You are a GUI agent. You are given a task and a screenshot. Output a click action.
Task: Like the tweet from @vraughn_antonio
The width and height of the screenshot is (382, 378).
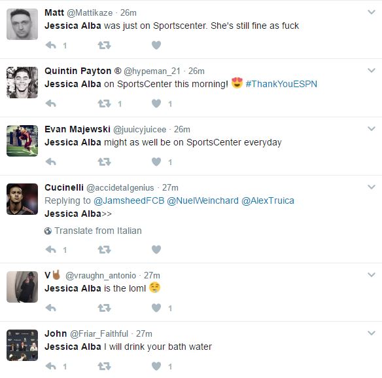pyautogui.click(x=156, y=308)
